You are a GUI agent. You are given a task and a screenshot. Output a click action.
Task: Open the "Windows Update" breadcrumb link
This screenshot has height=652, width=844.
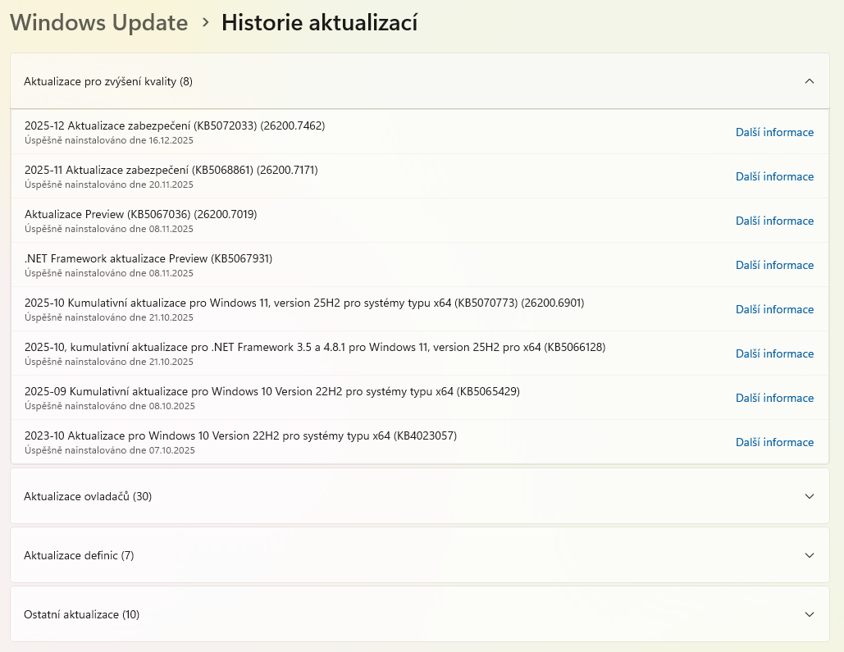[98, 22]
